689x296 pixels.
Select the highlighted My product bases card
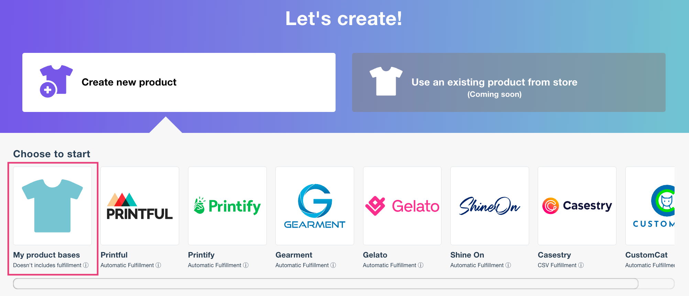[52, 217]
